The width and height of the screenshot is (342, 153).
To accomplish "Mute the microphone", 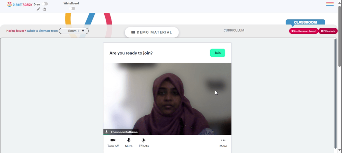I will [x=129, y=142].
